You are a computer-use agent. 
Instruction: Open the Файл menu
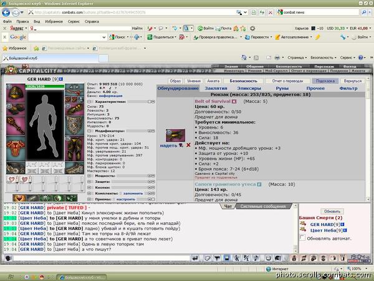[7, 21]
